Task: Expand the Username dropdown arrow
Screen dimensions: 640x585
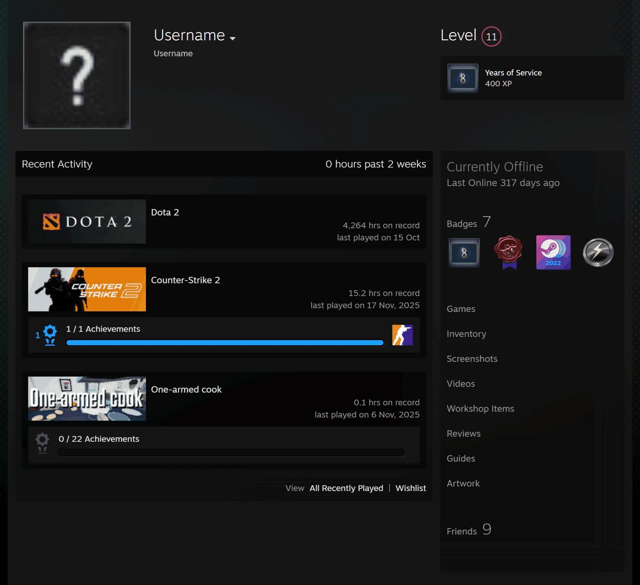Action: pos(233,38)
